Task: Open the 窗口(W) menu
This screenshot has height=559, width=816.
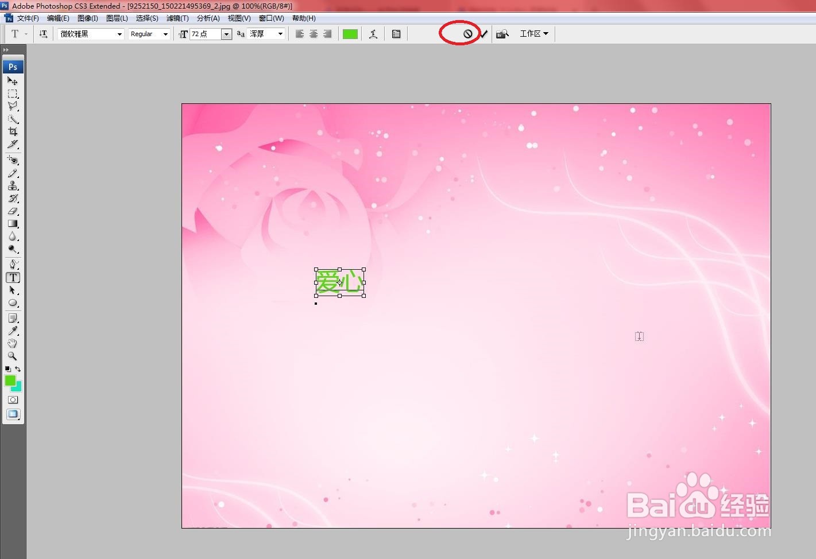Action: coord(272,18)
